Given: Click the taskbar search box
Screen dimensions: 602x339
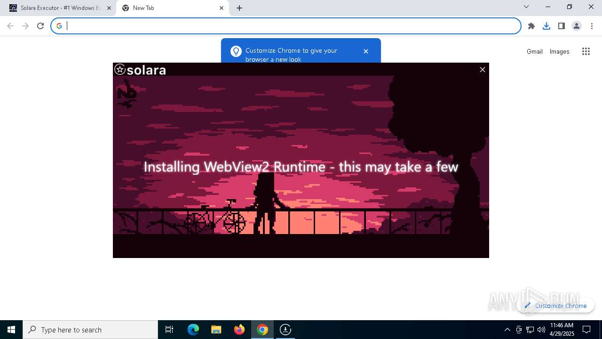Looking at the screenshot, I should [x=90, y=330].
